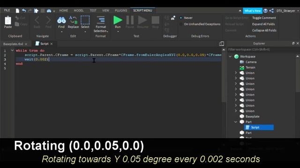Open the Find dropdown arrow
This screenshot has width=300, height=168.
61,32
